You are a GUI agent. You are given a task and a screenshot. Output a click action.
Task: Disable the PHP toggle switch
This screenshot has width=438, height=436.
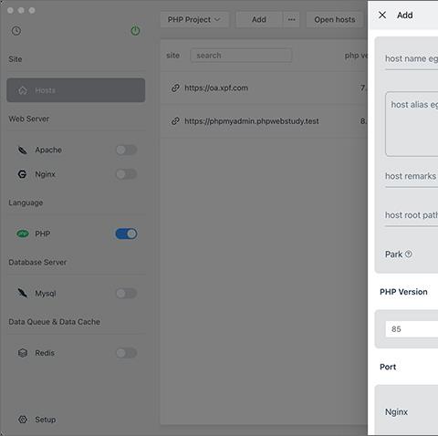[x=126, y=234]
